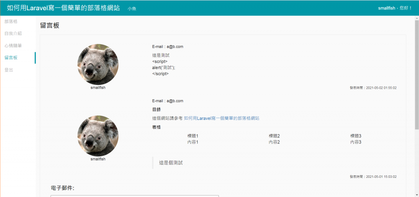
Task: Click the 電子郵件: form label
Action: pos(62,188)
